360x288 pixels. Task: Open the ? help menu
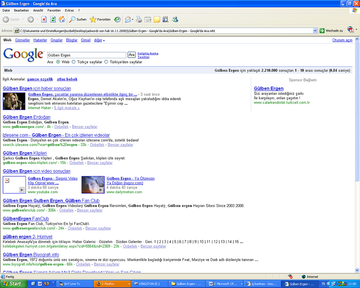click(79, 10)
